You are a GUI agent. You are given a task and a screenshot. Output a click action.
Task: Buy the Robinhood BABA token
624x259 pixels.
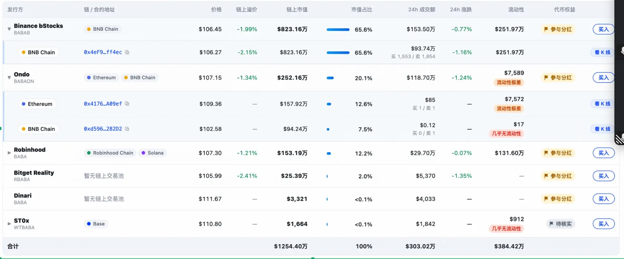click(603, 153)
